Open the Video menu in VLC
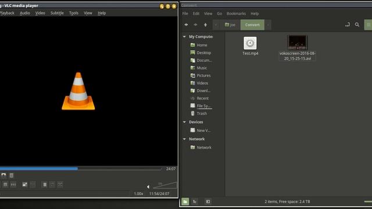 point(40,13)
